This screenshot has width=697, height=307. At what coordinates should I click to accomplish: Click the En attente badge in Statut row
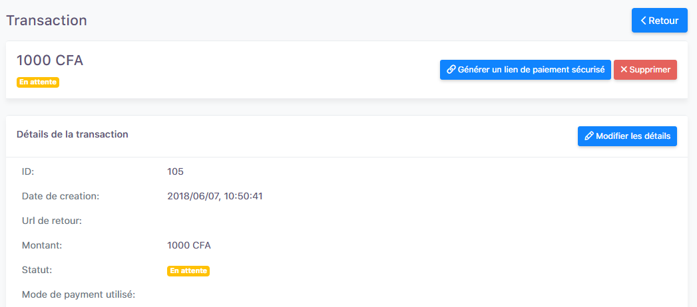pos(188,270)
